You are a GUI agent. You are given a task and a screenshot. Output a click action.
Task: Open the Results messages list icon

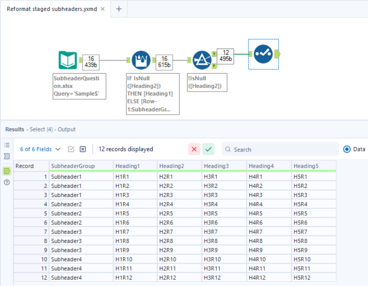click(x=7, y=145)
